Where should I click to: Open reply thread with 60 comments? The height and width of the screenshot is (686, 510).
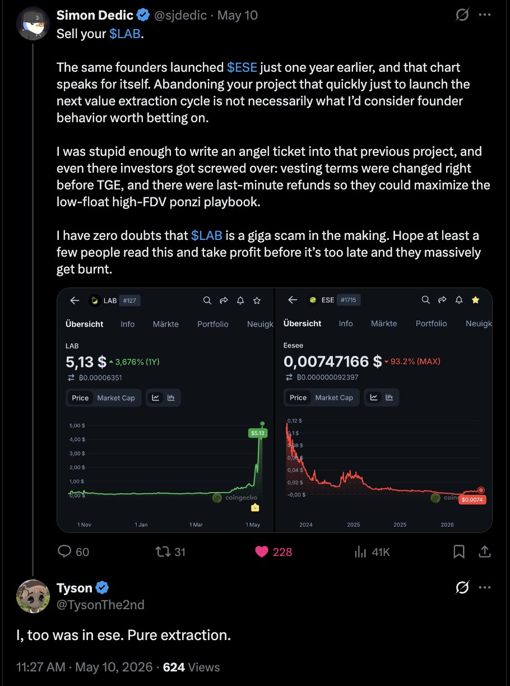73,552
